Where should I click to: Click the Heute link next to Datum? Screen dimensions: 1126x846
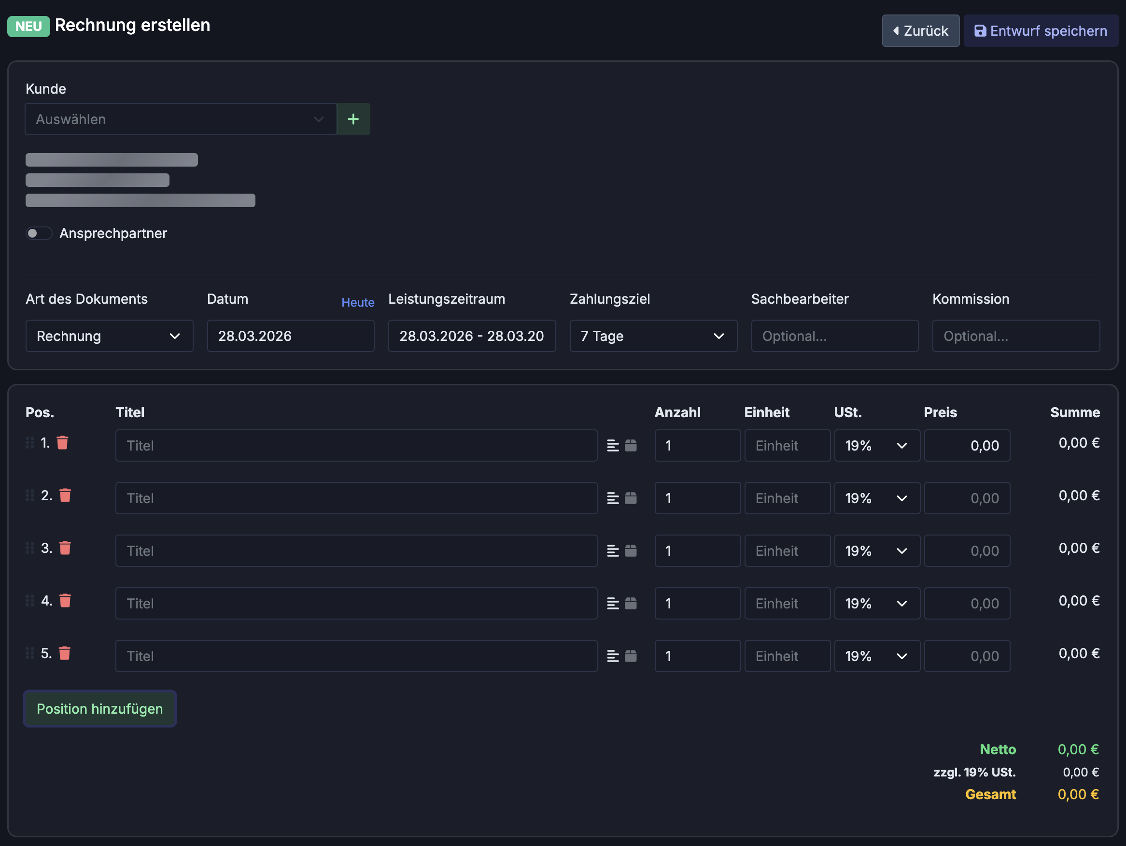point(358,302)
